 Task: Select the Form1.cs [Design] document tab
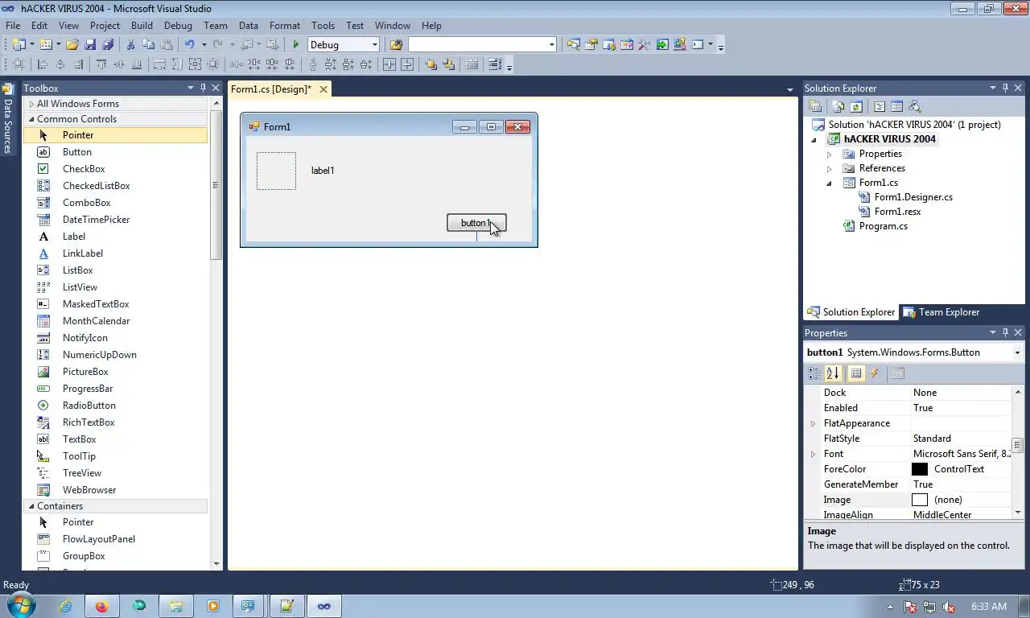point(271,89)
